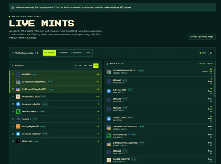Click Unnamed collection icon at rank 09

click(18, 134)
